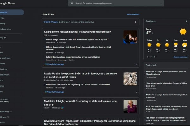
Task: Select Sports section in sidebar
Action: click(2, 80)
